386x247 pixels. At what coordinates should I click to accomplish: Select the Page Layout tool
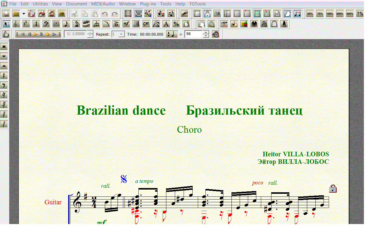pyautogui.click(x=186, y=24)
